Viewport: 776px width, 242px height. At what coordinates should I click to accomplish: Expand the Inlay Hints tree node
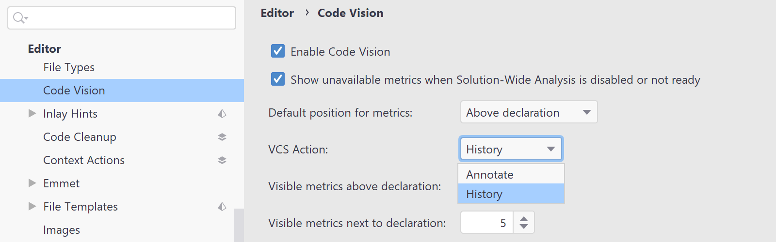[32, 113]
